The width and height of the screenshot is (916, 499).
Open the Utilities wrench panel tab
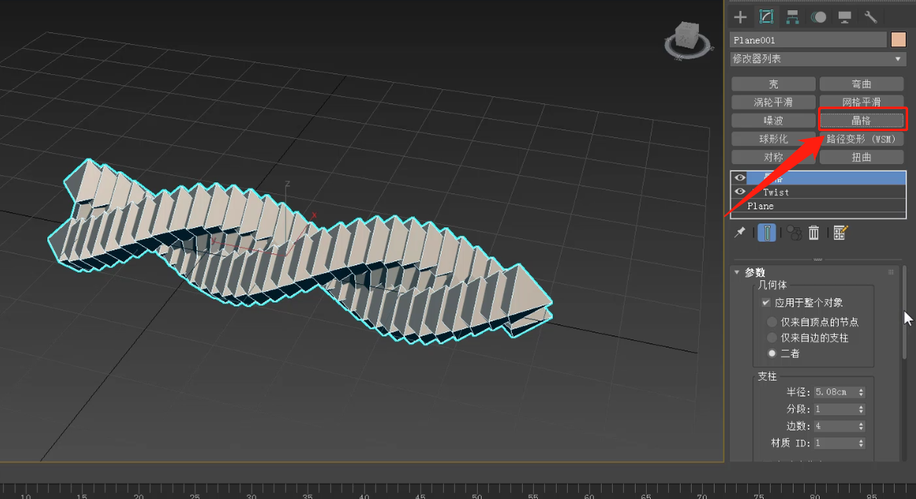tap(870, 17)
